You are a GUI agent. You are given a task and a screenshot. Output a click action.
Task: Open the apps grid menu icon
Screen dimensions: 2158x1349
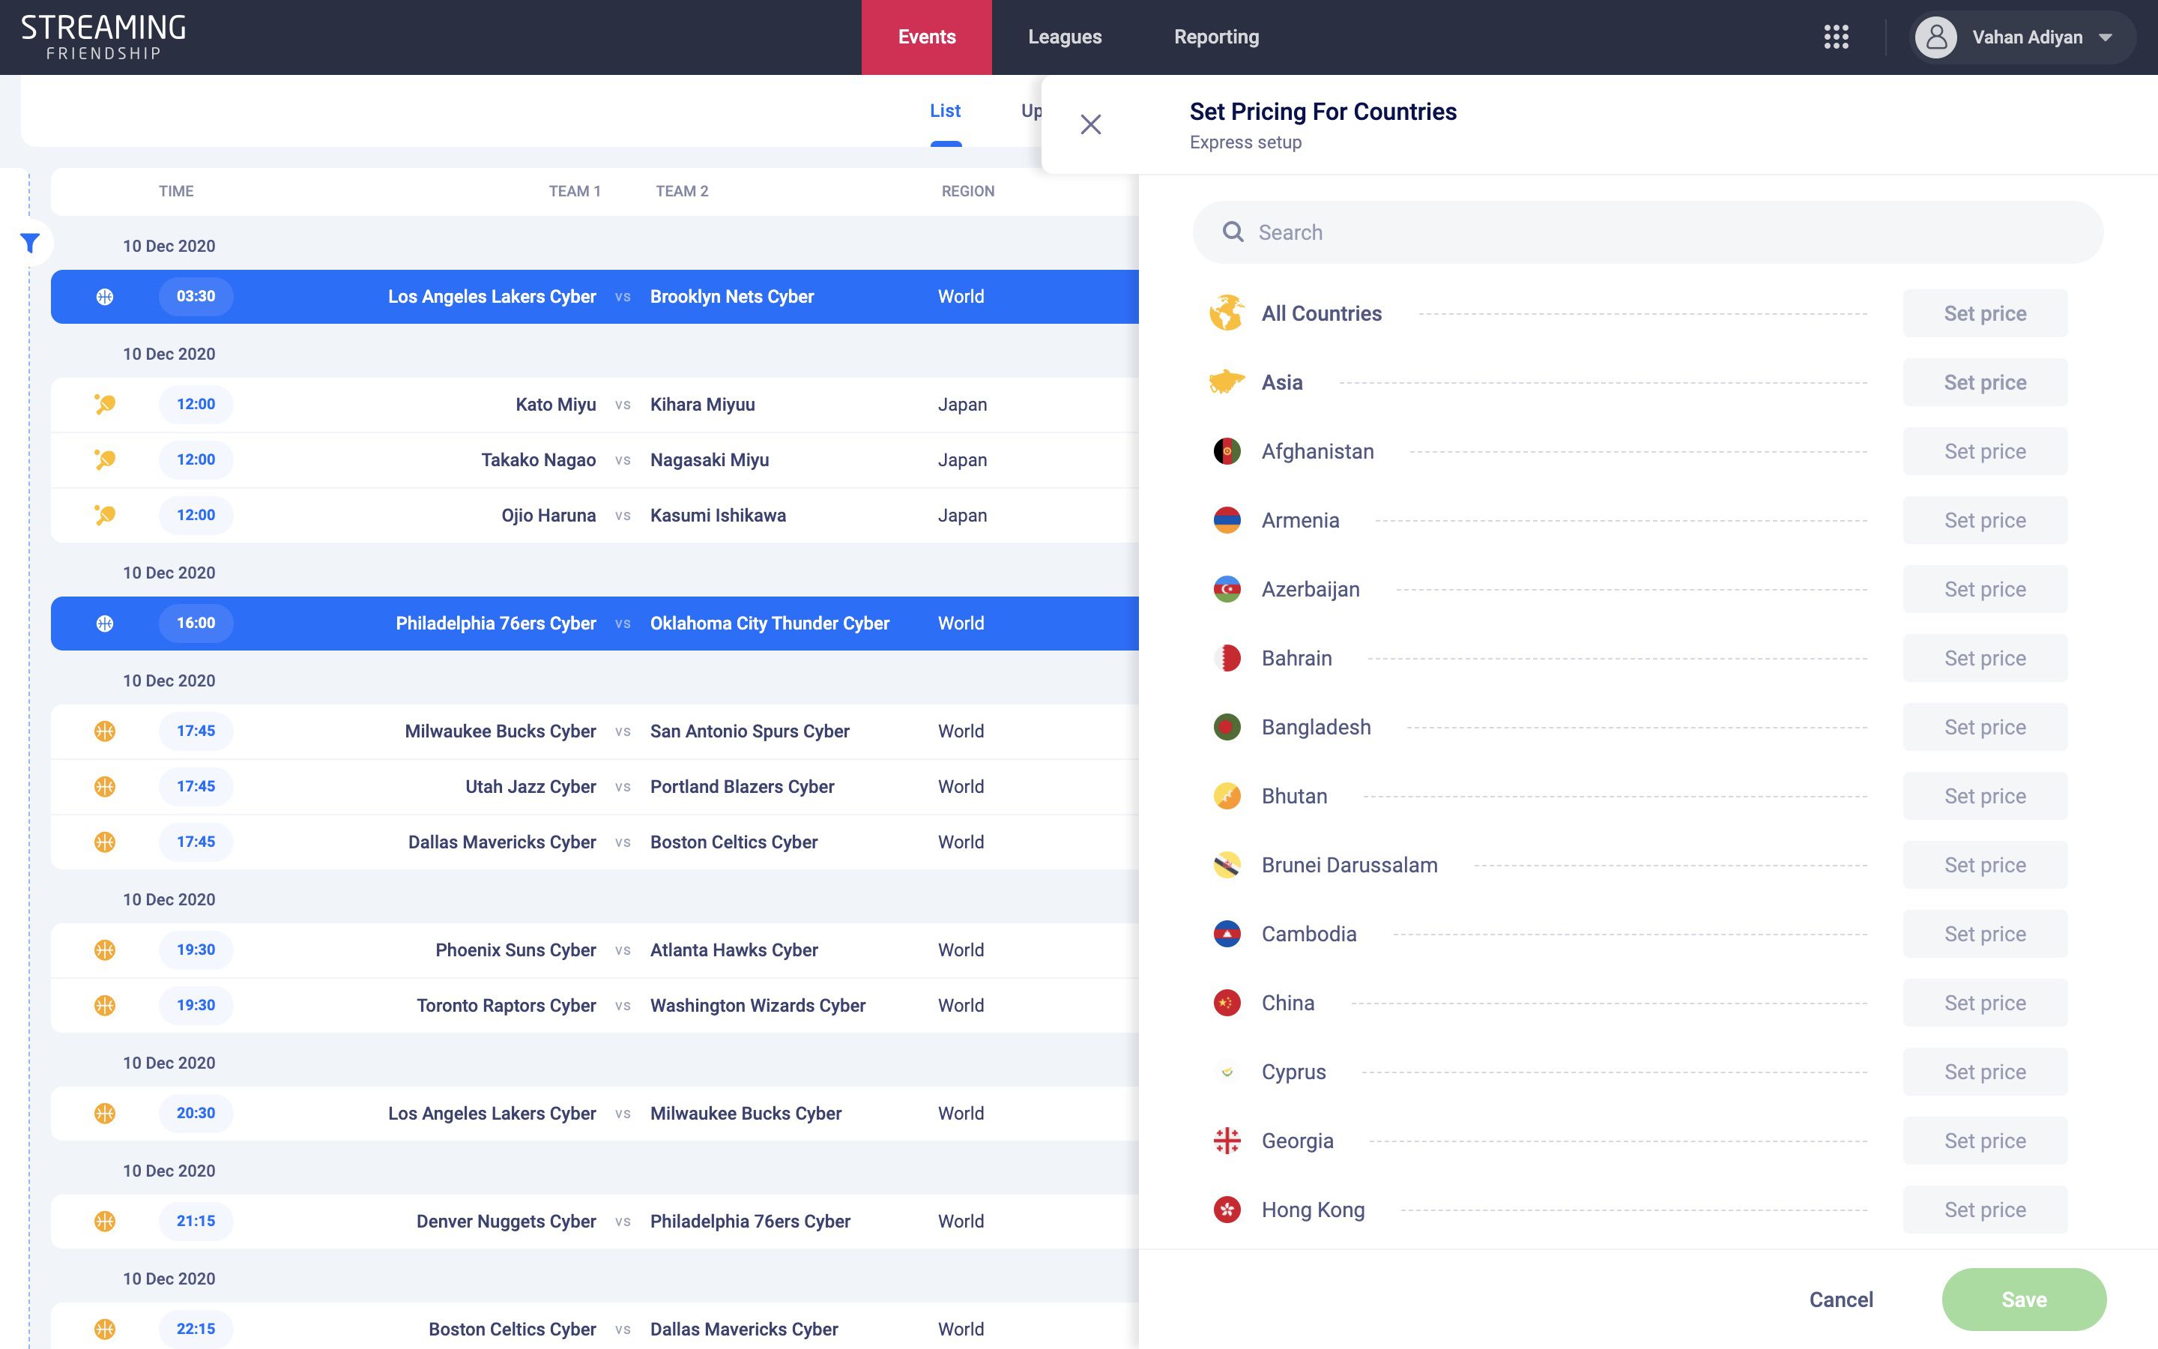1836,37
